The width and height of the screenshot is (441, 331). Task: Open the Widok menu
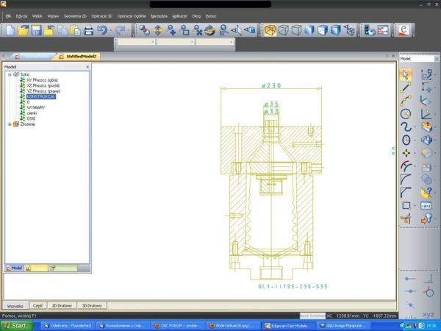click(37, 16)
